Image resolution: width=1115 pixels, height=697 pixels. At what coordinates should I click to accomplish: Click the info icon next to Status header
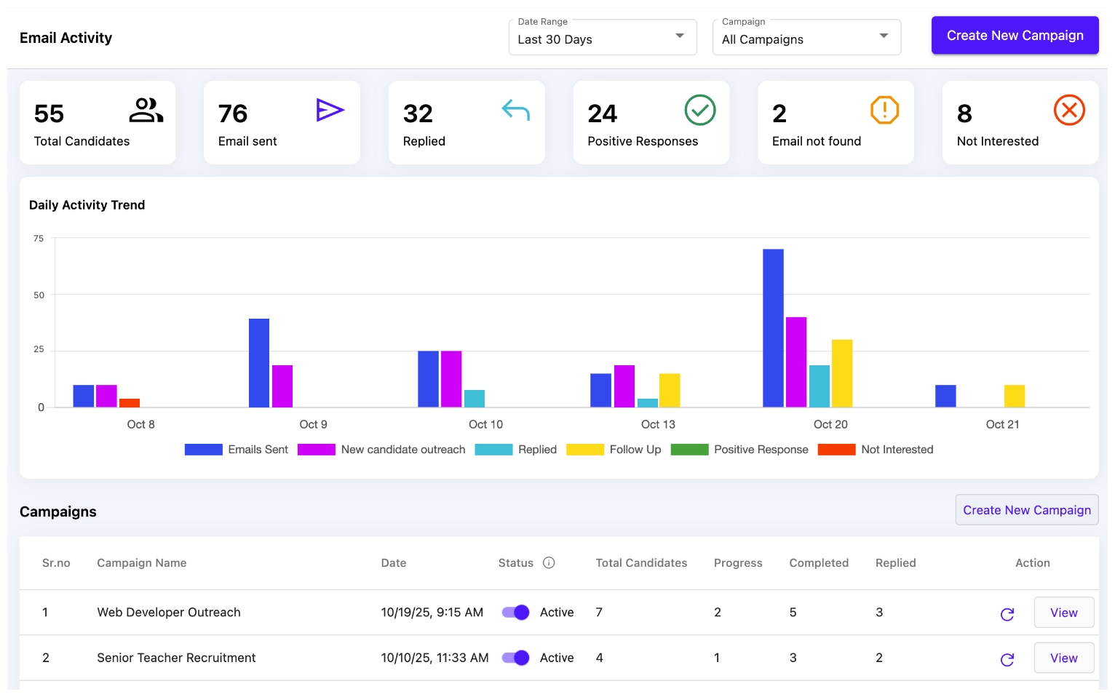tap(549, 562)
